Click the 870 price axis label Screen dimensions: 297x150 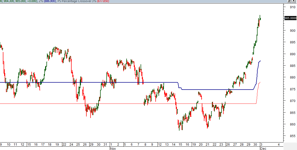(292, 101)
